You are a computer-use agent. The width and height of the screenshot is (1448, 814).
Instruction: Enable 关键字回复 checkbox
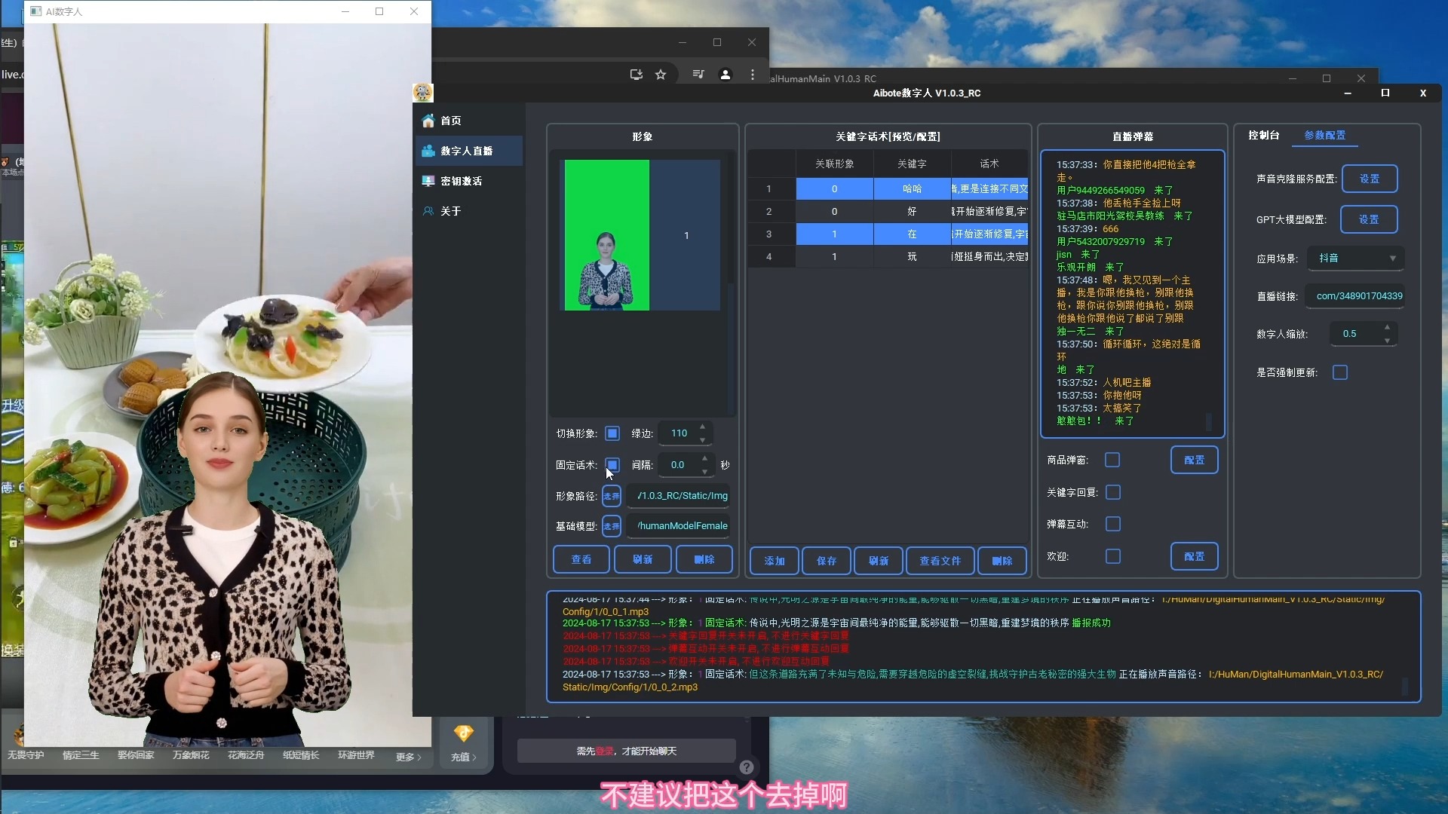point(1113,492)
